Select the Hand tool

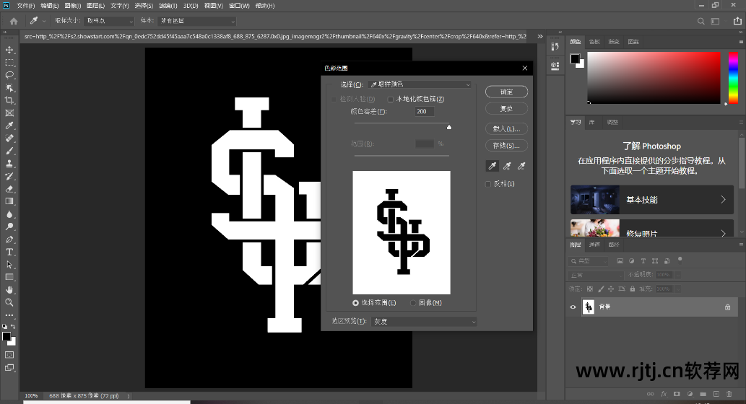coord(9,290)
